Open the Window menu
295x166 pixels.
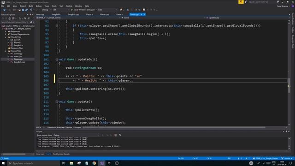[x=78, y=6]
